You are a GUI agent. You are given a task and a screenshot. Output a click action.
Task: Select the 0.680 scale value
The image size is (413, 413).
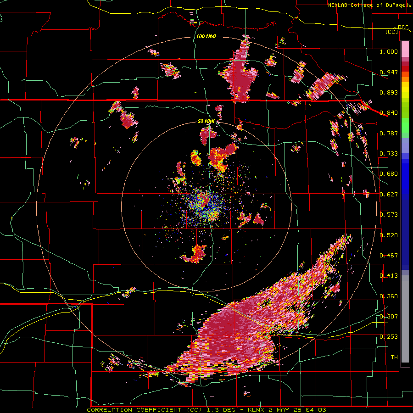coord(389,174)
